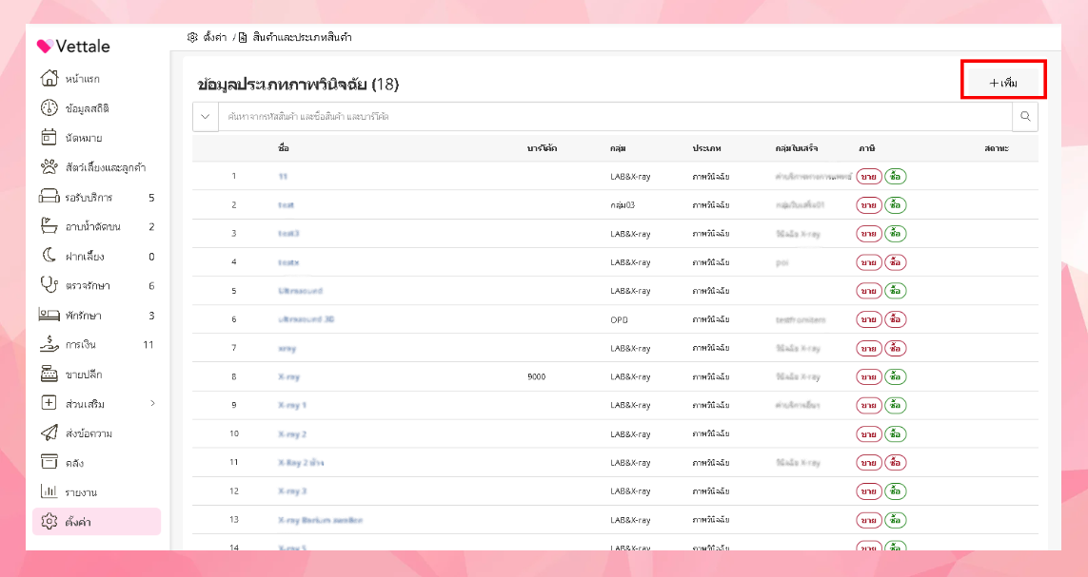Click the การเงิน count badge 11
This screenshot has width=1088, height=577.
tap(148, 344)
